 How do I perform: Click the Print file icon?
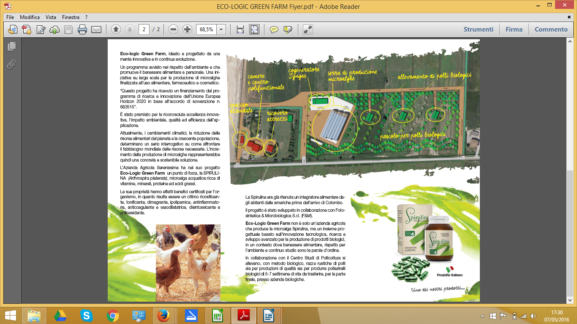(x=82, y=30)
